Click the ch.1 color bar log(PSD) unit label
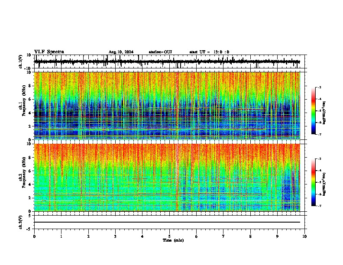Image resolution: width=343 pixels, height=265 pixels. click(x=324, y=113)
